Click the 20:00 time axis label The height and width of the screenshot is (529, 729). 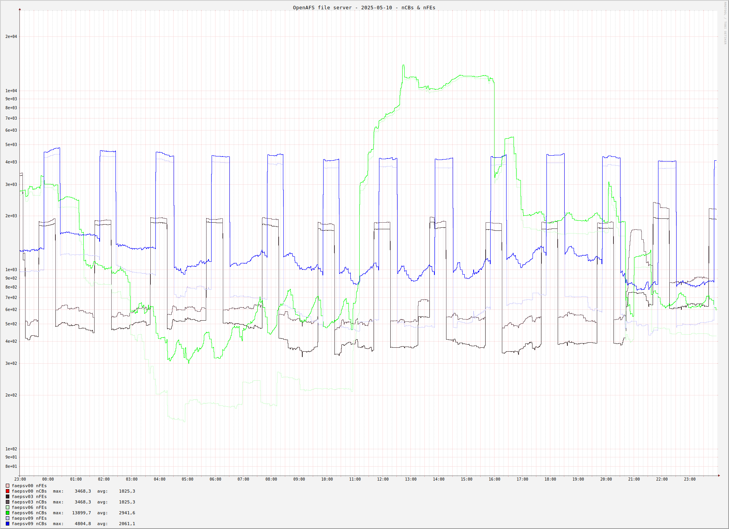[x=606, y=479]
